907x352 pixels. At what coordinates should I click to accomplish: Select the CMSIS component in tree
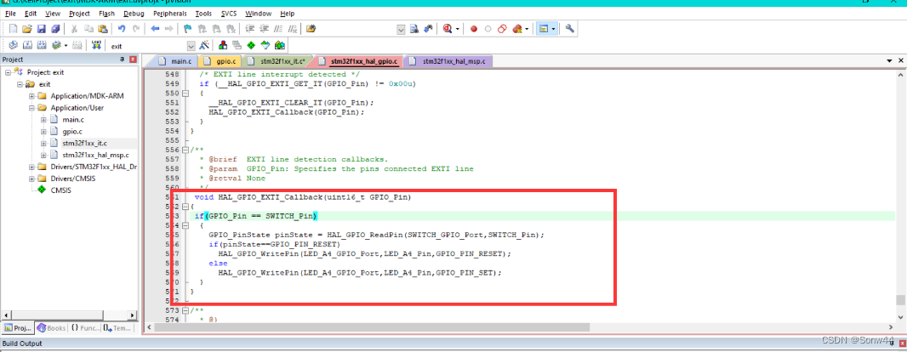point(60,190)
